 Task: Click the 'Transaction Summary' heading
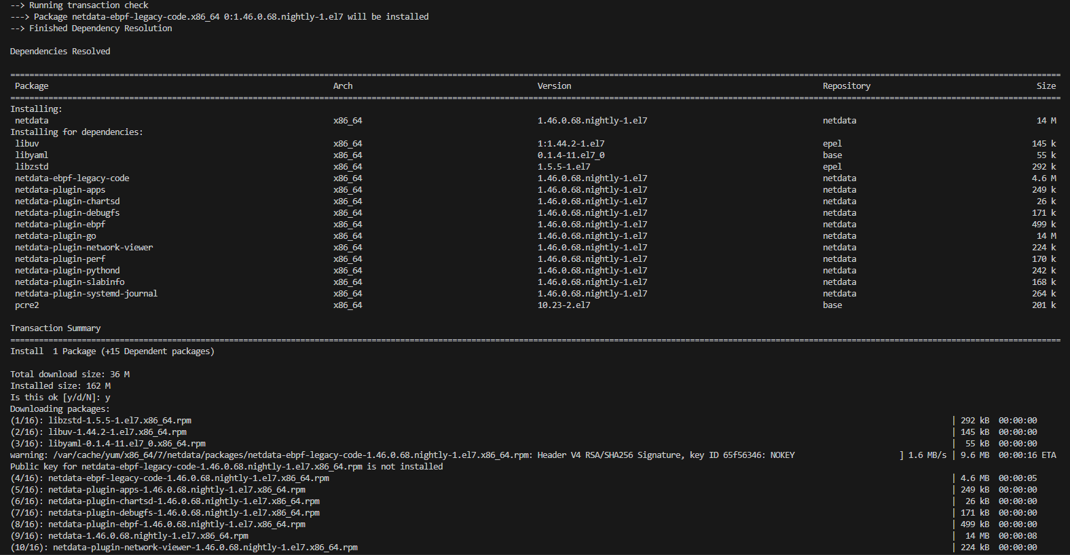55,328
